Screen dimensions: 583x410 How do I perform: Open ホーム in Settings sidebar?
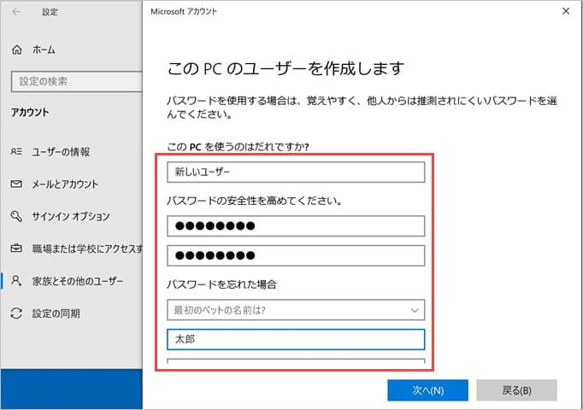click(44, 50)
